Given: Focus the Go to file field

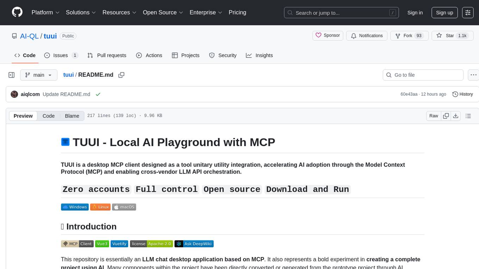Looking at the screenshot, I should coord(423,75).
